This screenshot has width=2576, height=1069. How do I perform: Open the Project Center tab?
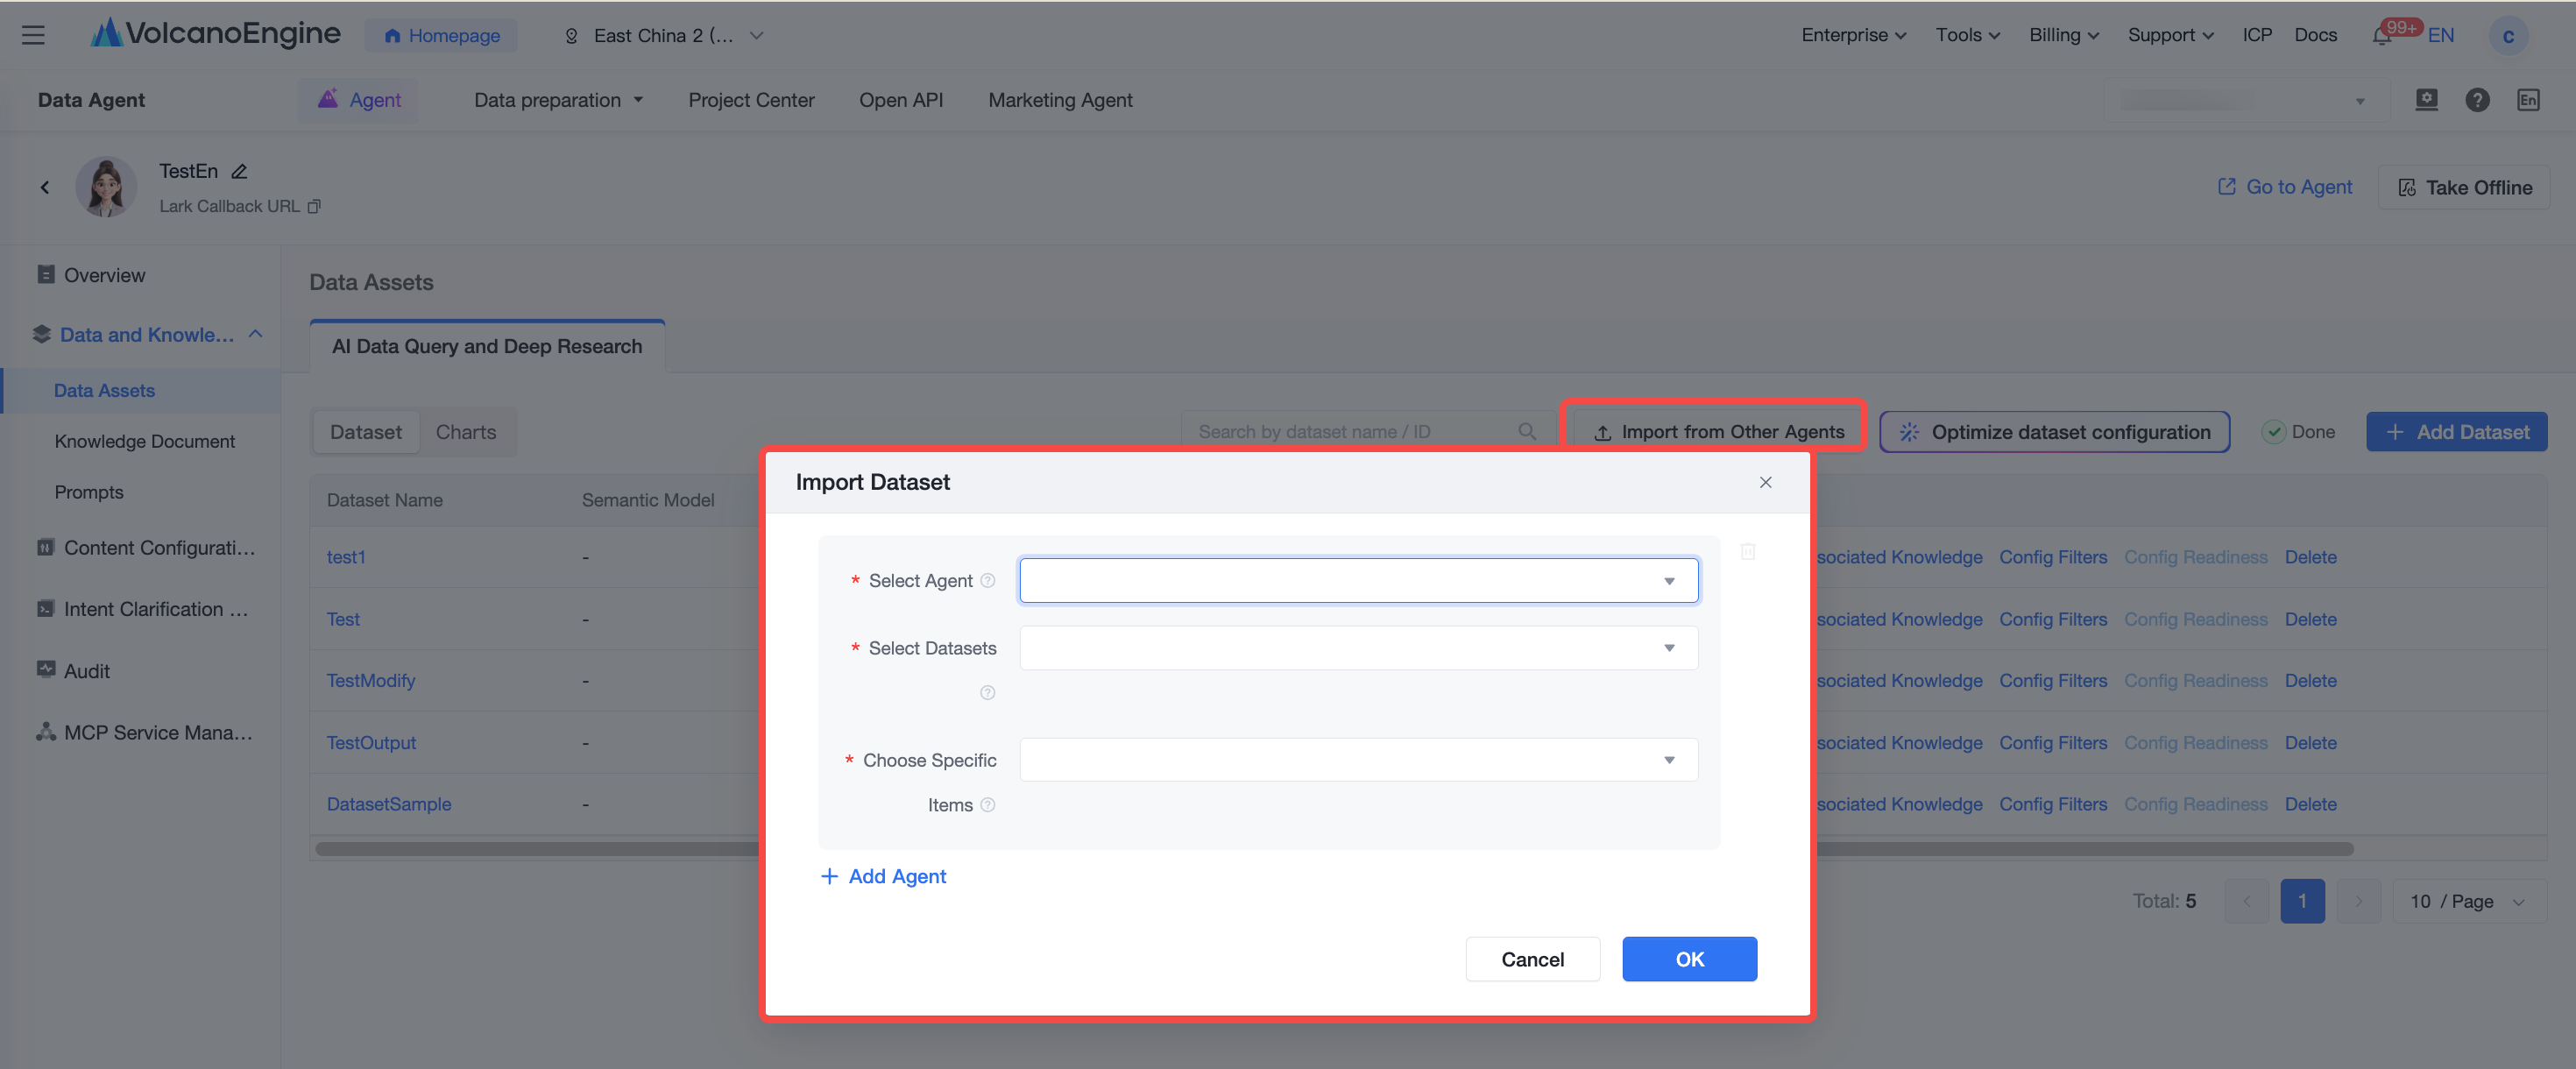click(751, 100)
